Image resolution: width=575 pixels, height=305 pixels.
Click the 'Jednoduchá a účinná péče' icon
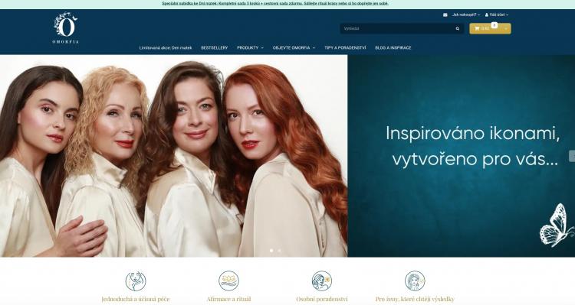click(136, 281)
